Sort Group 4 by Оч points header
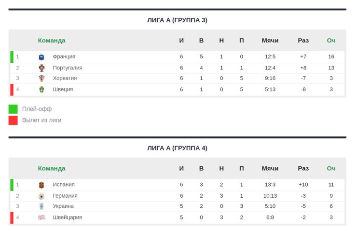This screenshot has width=357, height=231. (331, 168)
